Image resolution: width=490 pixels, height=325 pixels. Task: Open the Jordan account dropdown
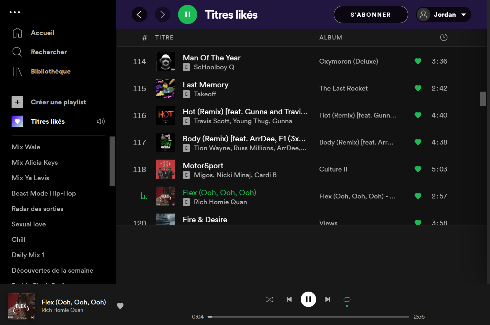[443, 14]
